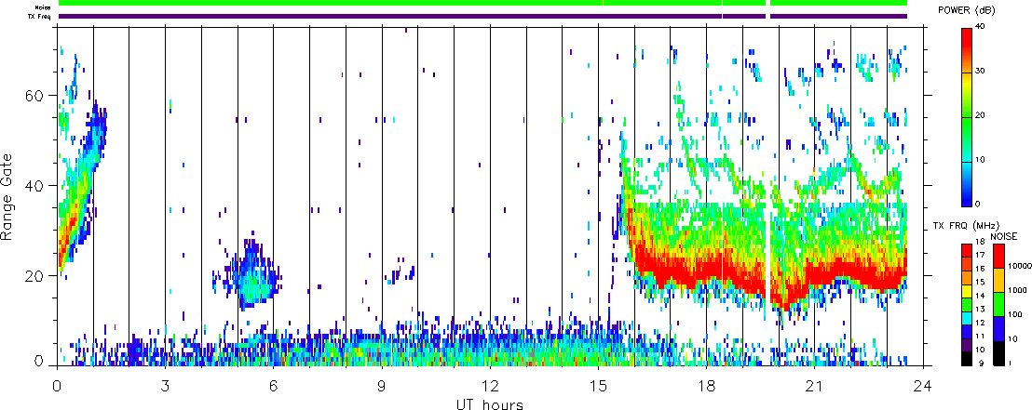The width and height of the screenshot is (1032, 410).
Task: Click the '6' tick label on UT axis
Action: point(274,387)
